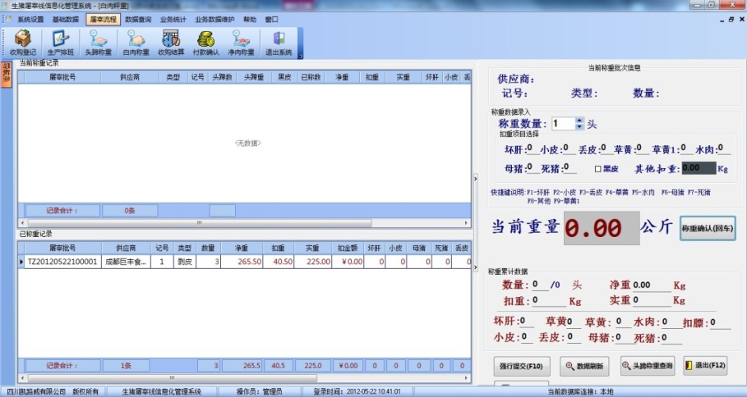Select the row indicator arrow for TZ20120522100001

click(21, 262)
